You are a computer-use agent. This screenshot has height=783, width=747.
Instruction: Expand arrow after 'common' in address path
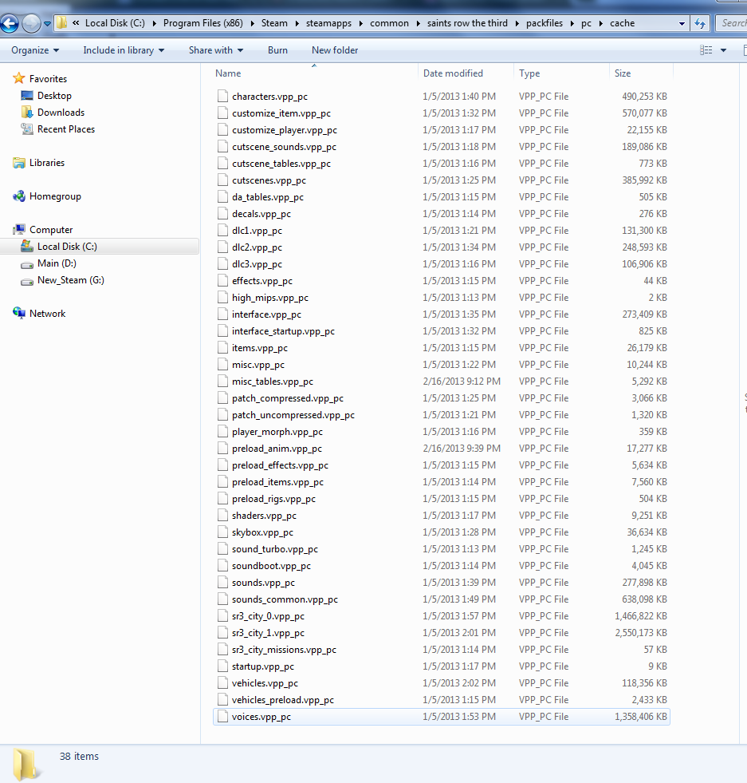pos(418,23)
